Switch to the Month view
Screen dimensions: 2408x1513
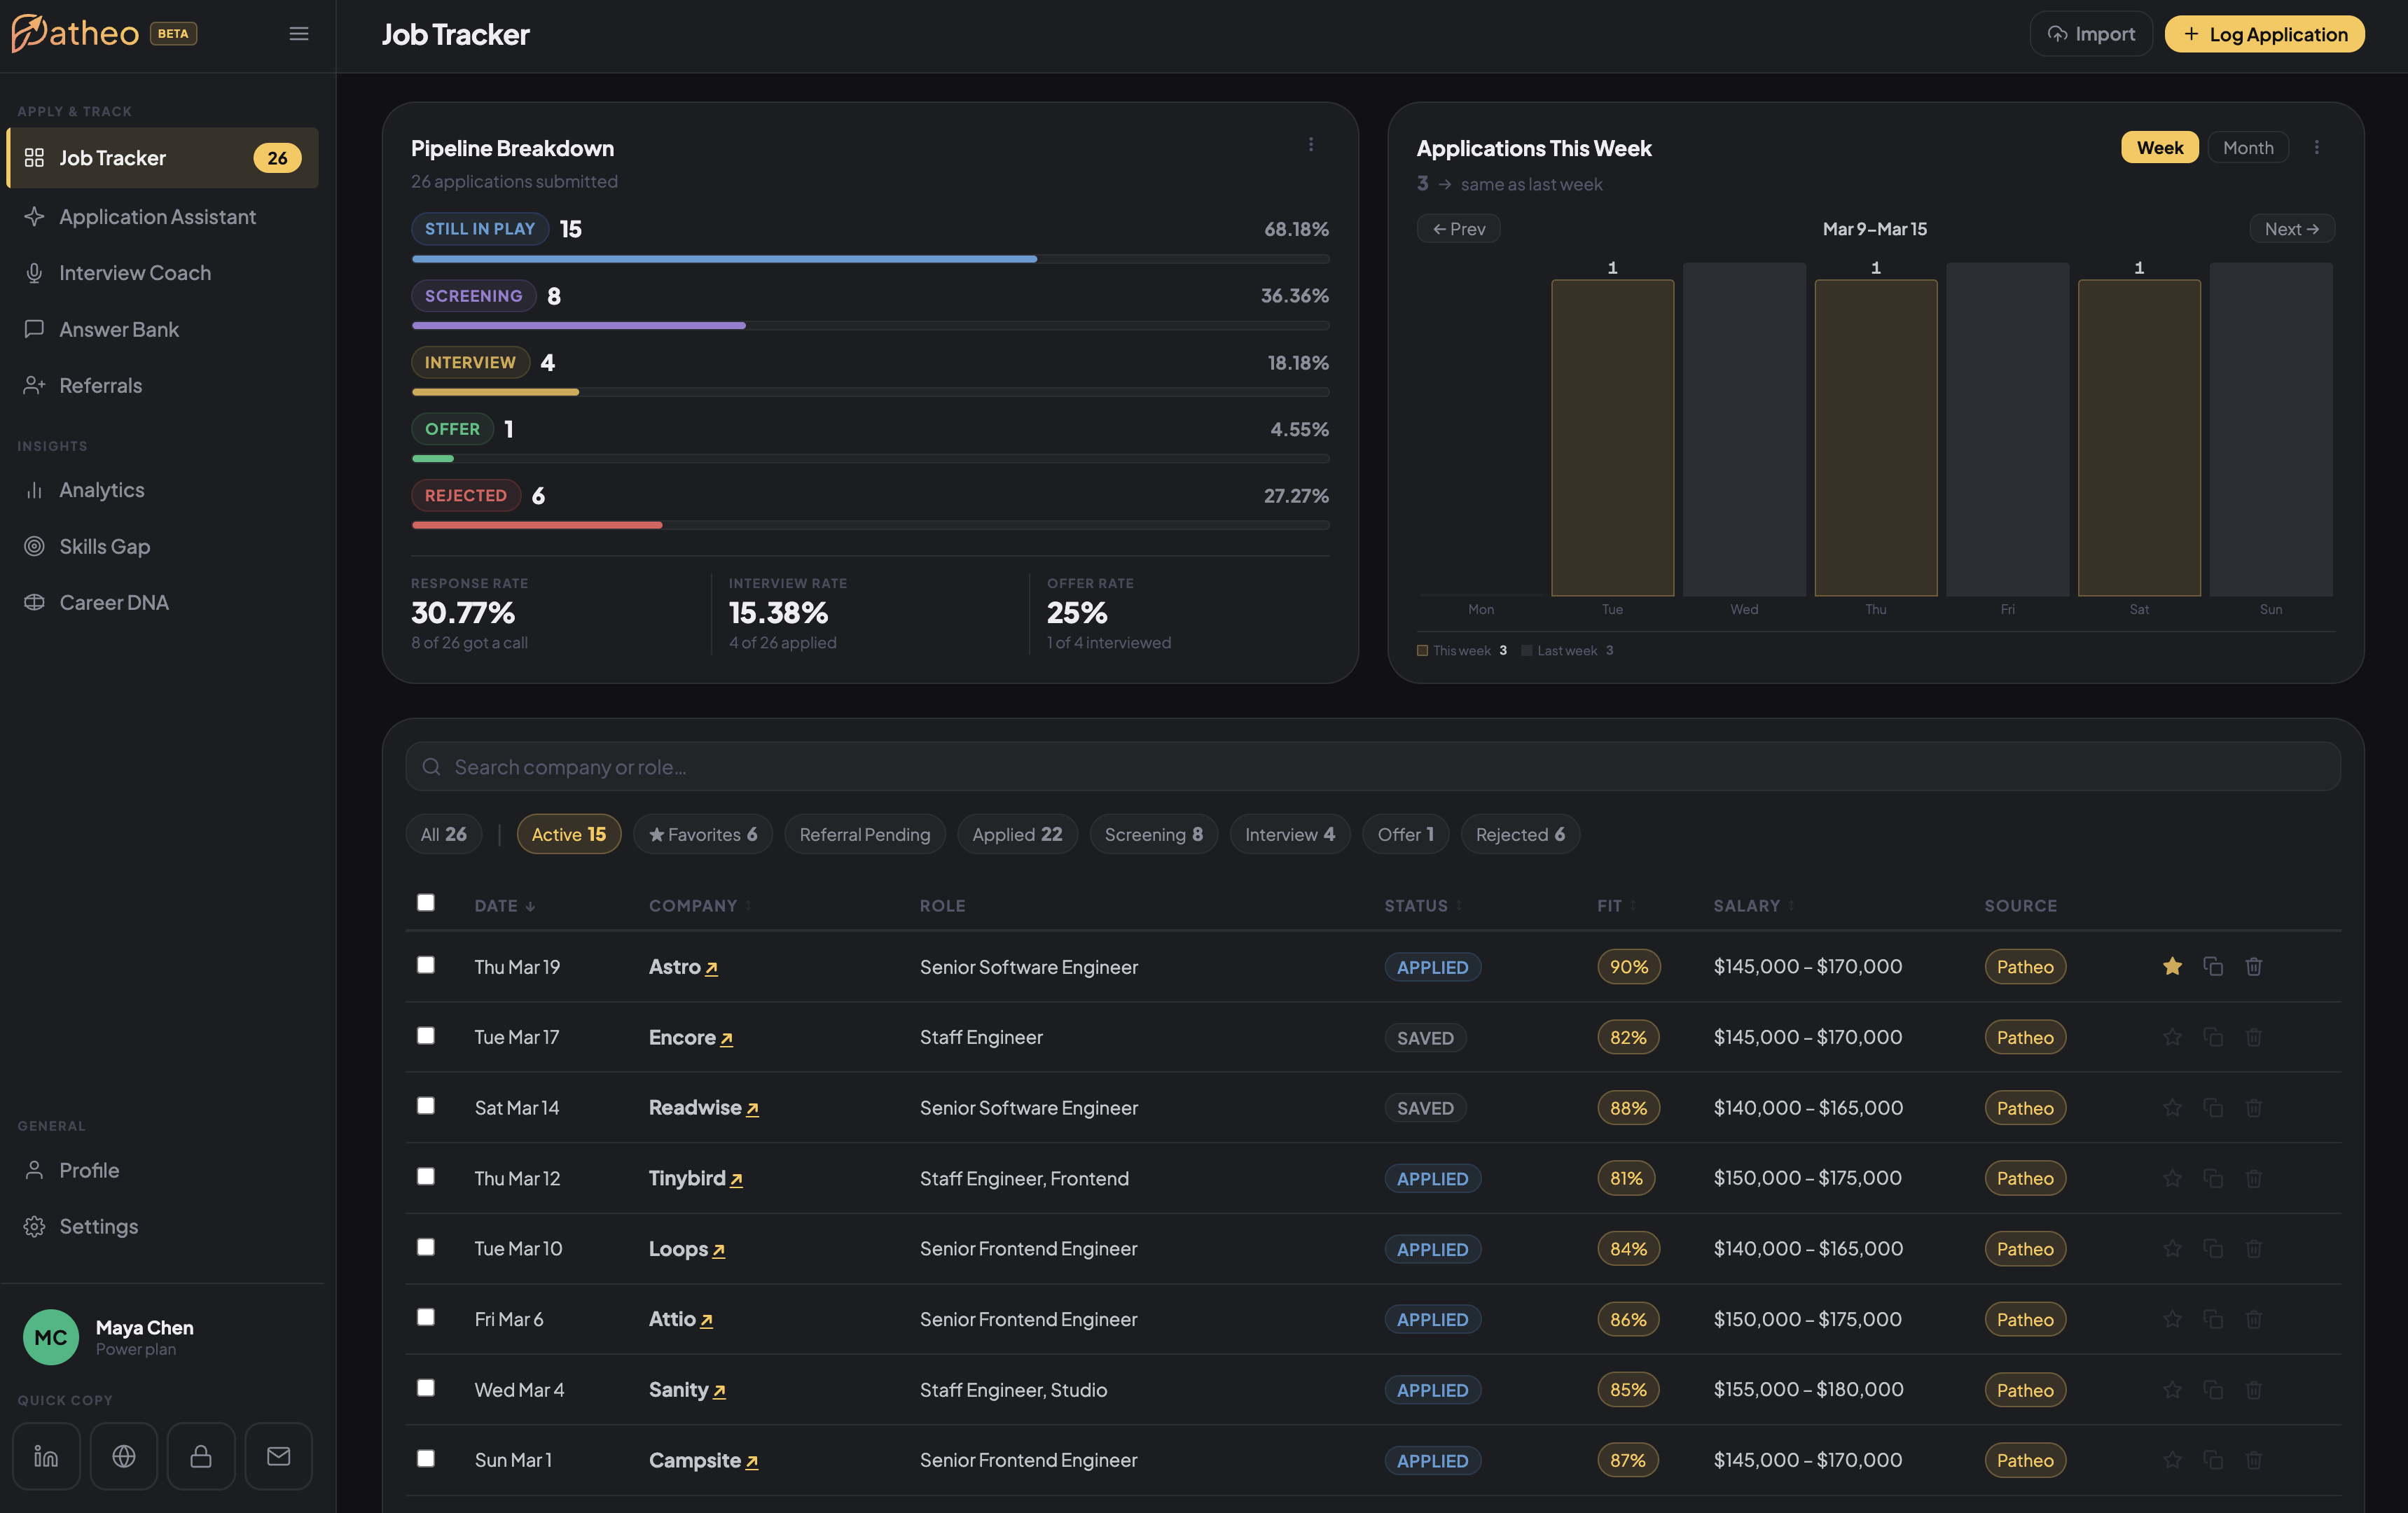pyautogui.click(x=2248, y=147)
